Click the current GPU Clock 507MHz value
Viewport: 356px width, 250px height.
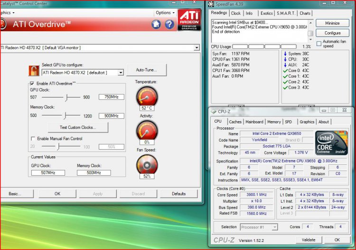tap(48, 173)
